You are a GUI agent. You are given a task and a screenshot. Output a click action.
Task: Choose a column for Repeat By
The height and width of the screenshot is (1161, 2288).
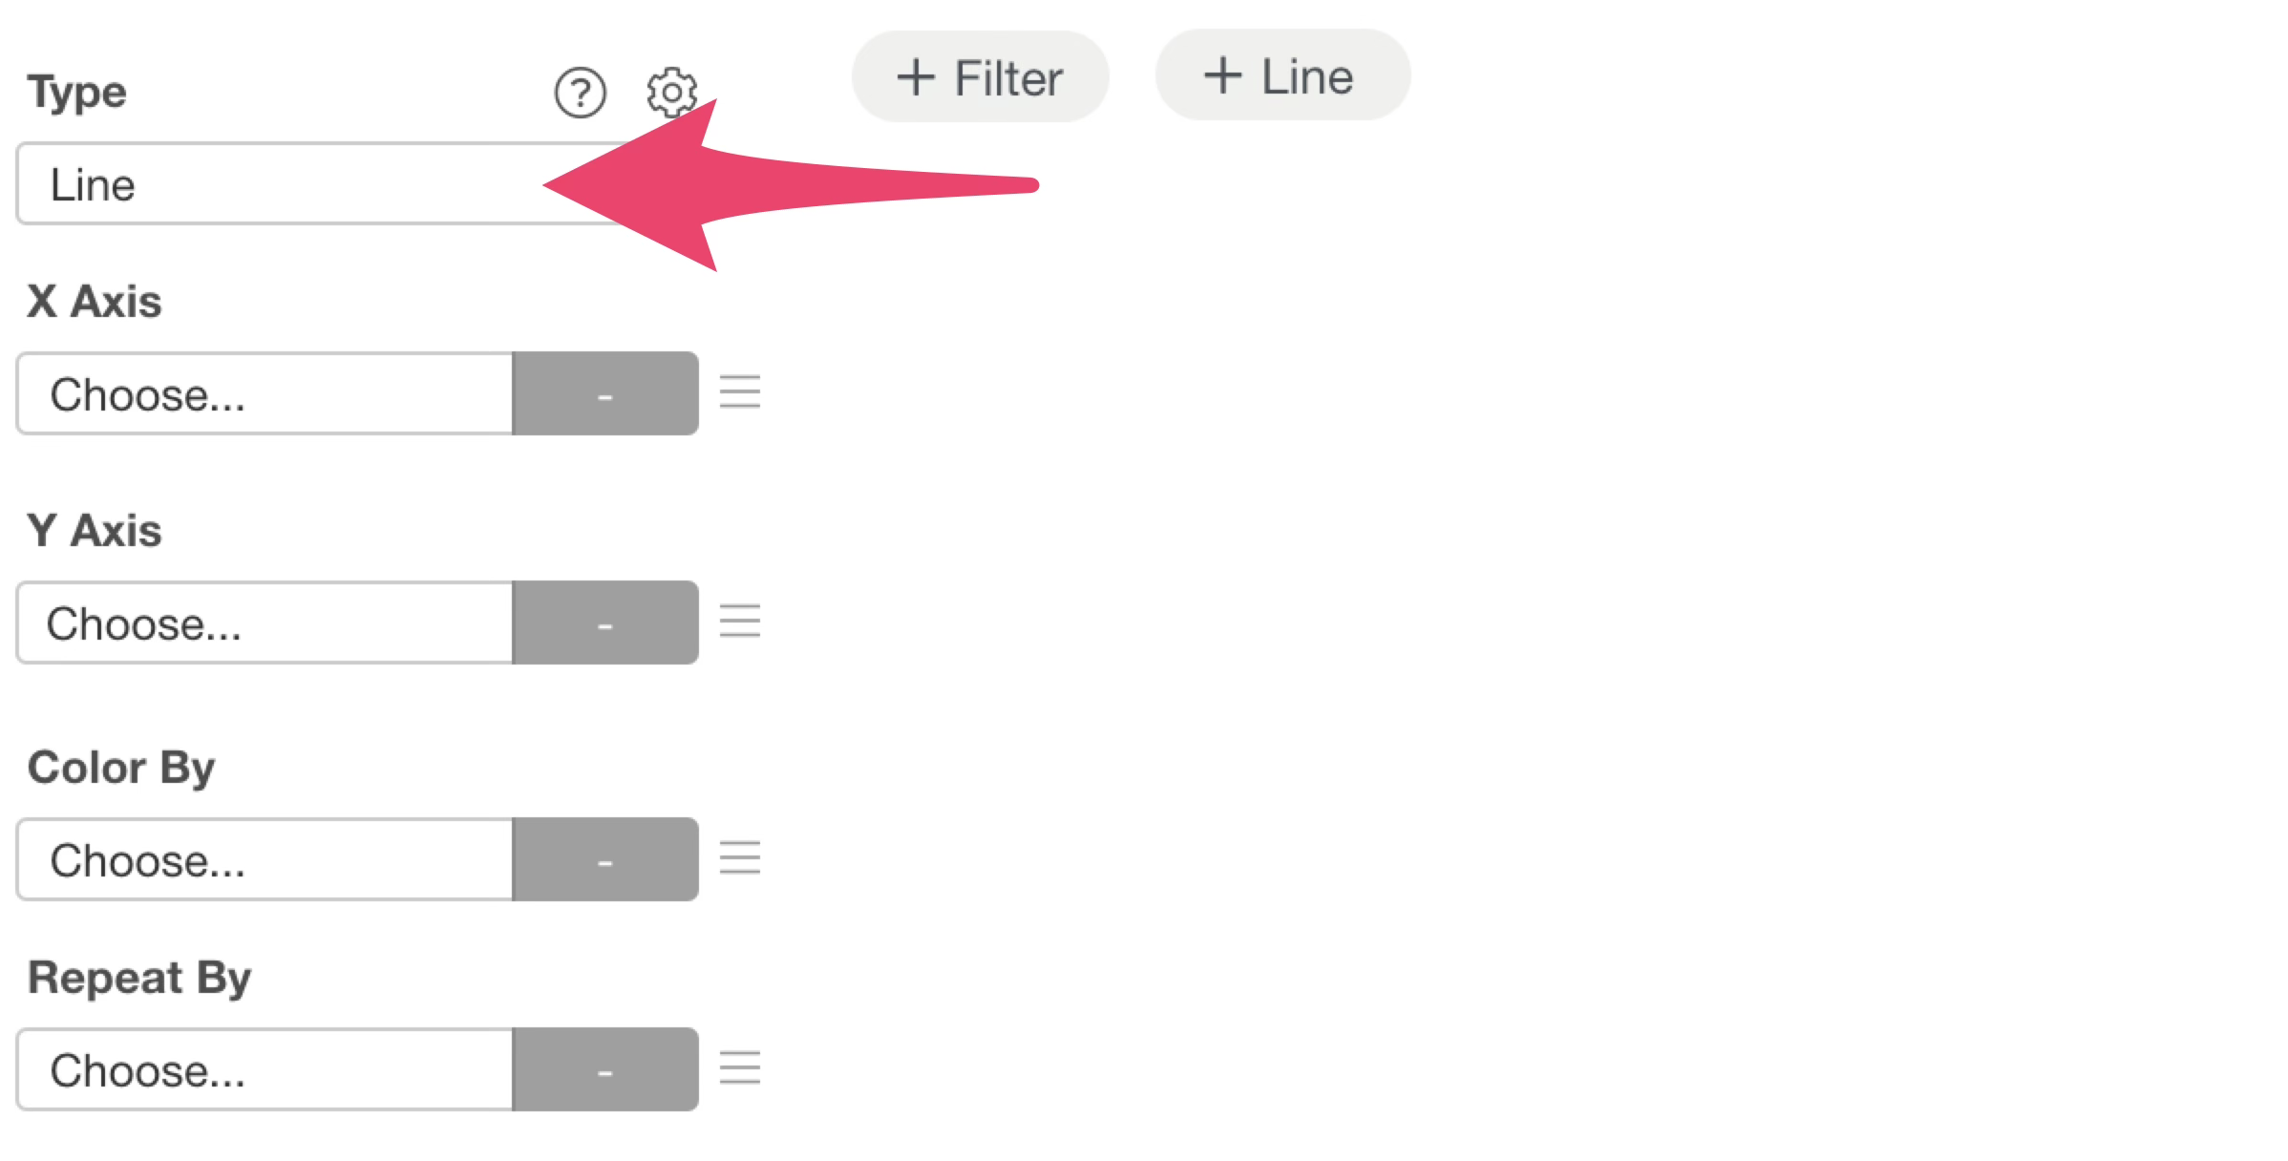click(265, 1069)
